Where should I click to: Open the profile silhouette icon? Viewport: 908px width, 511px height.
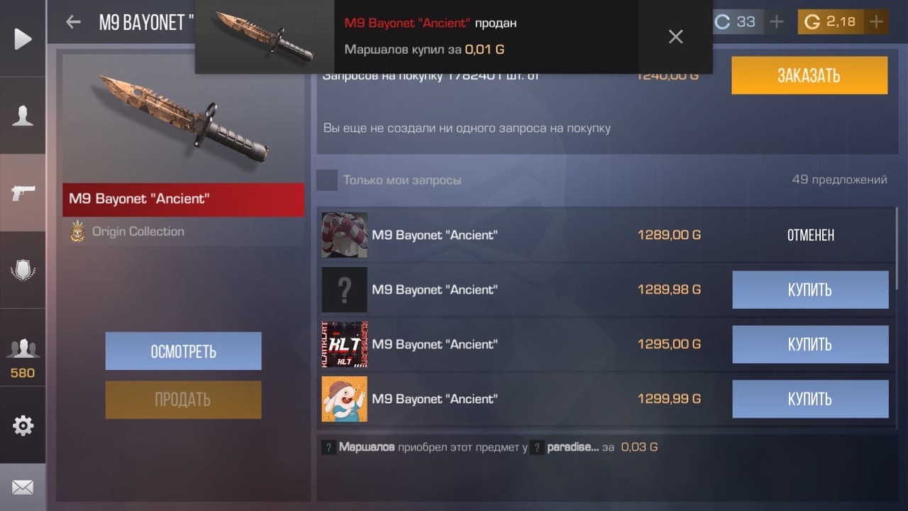(x=23, y=116)
